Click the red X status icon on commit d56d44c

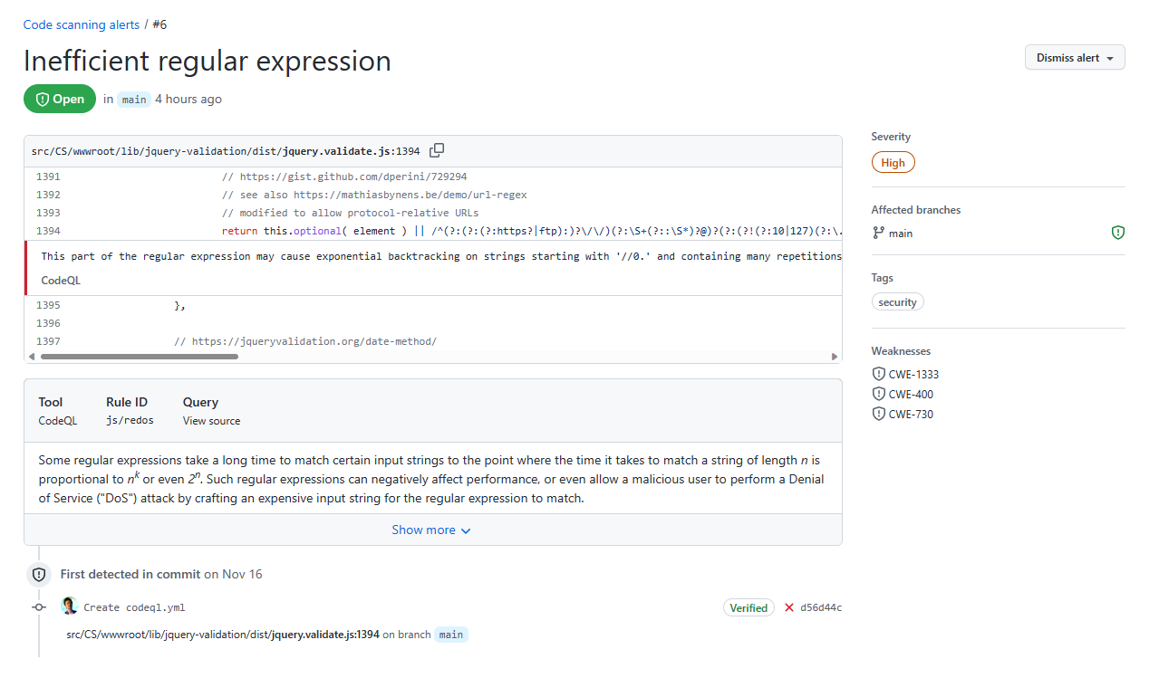point(787,607)
